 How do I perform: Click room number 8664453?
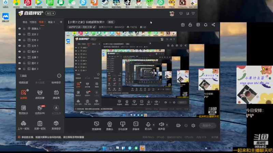coord(119,27)
